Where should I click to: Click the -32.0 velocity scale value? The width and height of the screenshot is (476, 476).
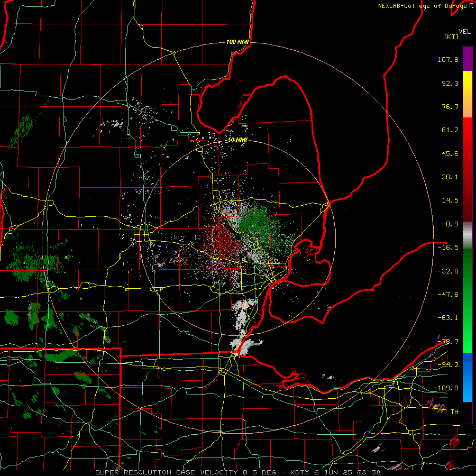coord(448,271)
